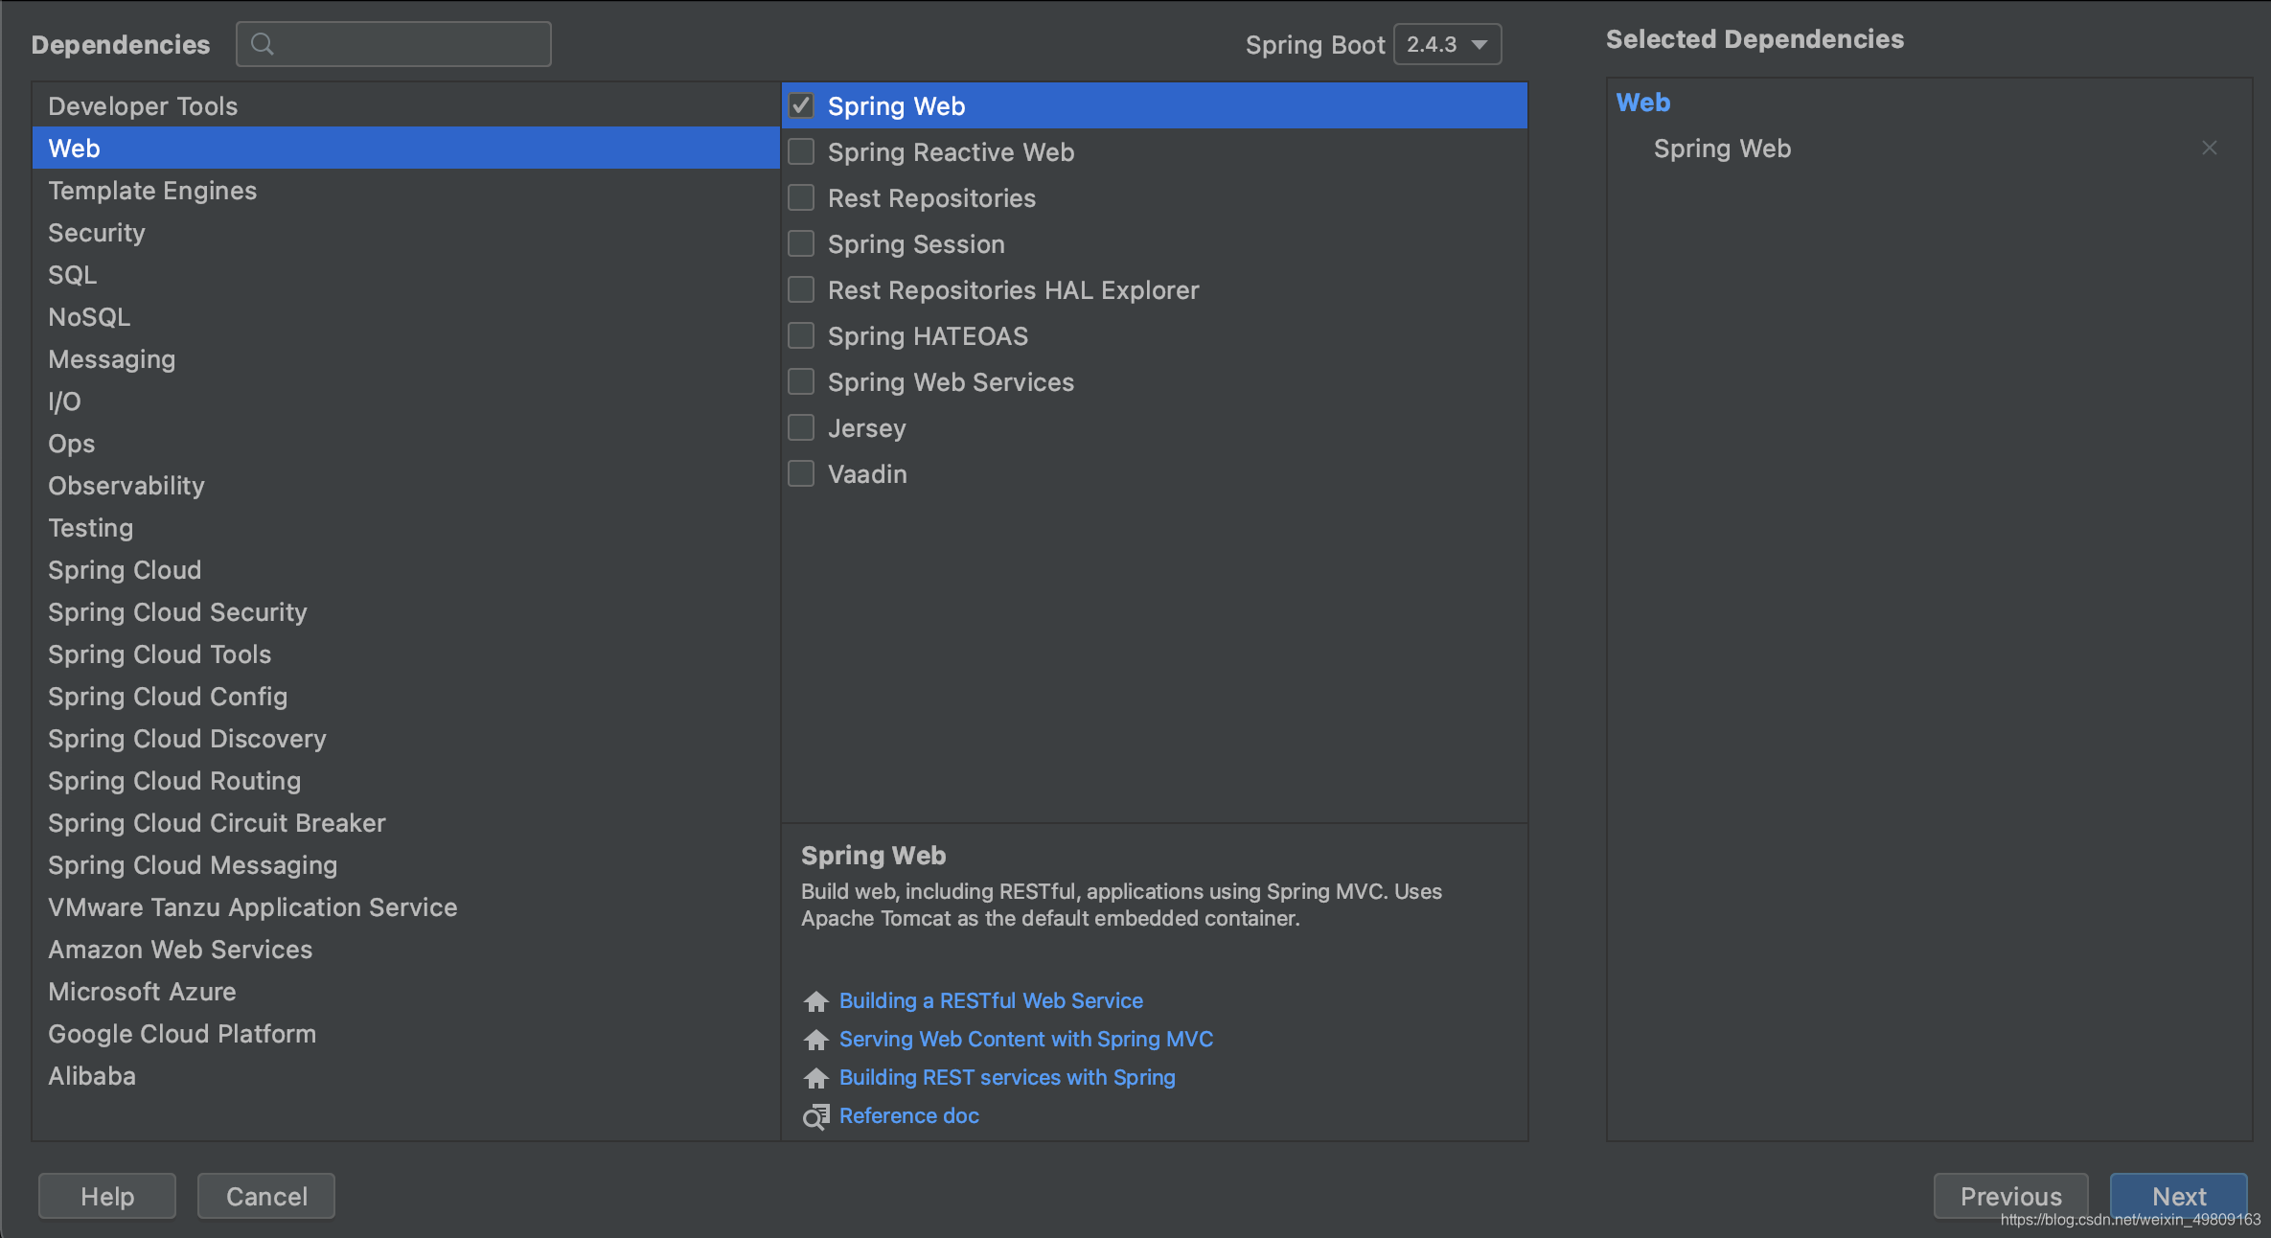This screenshot has height=1238, width=2271.
Task: Open the Reference doc link
Action: (909, 1115)
